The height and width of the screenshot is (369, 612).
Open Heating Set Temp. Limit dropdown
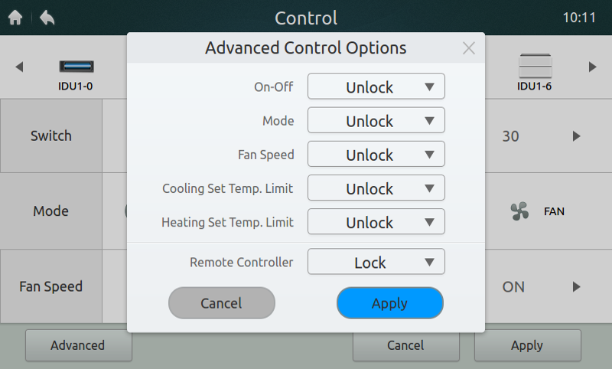376,222
